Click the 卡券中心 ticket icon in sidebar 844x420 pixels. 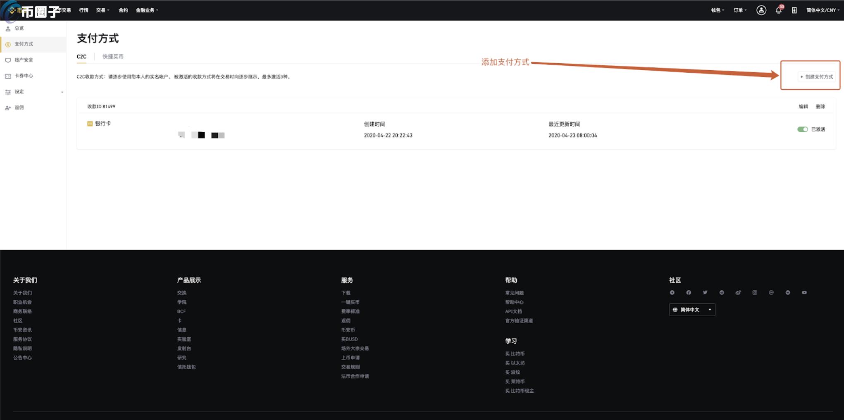coord(8,76)
